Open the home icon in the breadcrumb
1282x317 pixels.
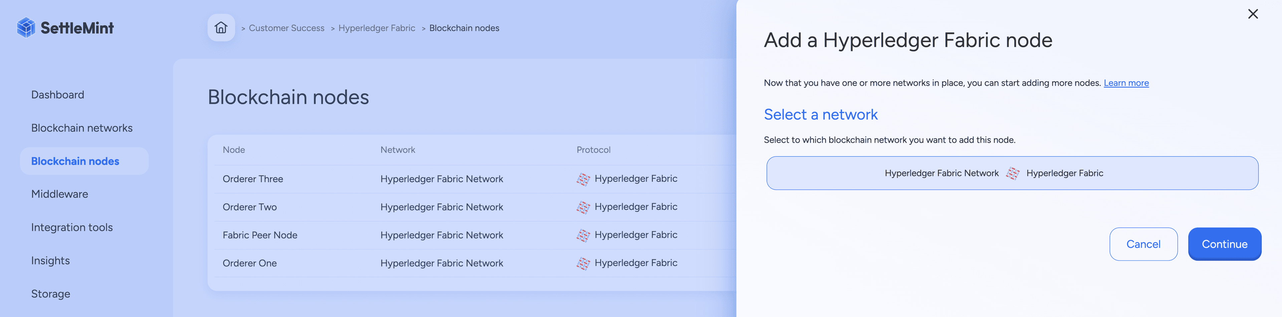coord(221,28)
